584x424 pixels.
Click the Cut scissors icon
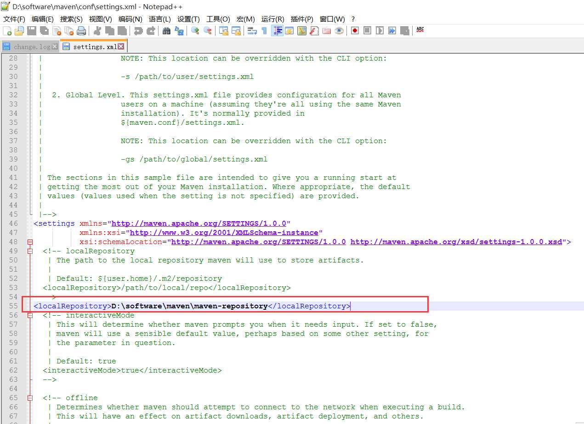97,31
